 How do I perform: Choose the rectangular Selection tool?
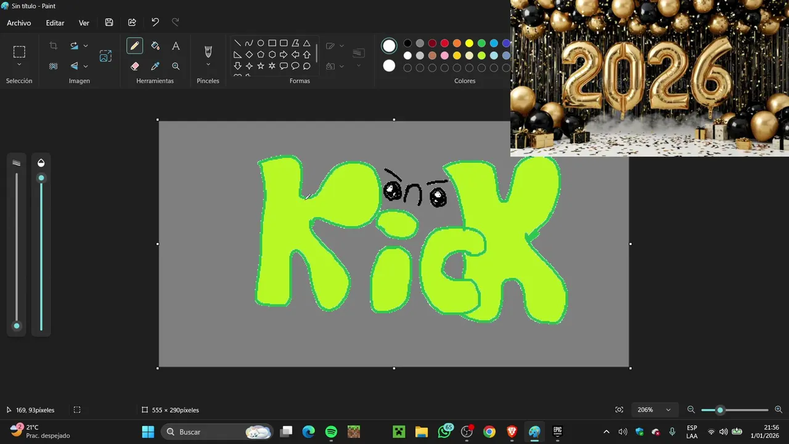[19, 52]
